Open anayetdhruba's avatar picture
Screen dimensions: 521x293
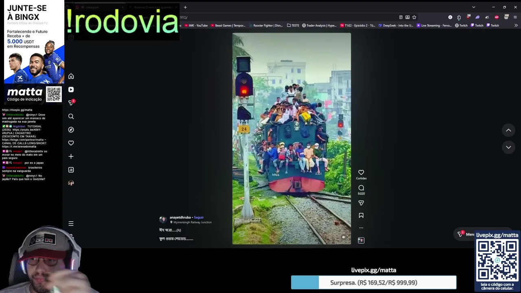pyautogui.click(x=163, y=219)
